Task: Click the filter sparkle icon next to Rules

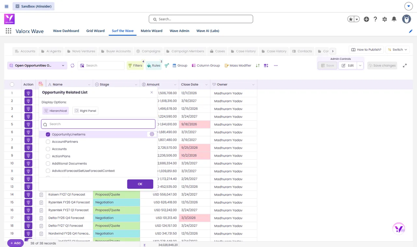Action: coord(166,65)
